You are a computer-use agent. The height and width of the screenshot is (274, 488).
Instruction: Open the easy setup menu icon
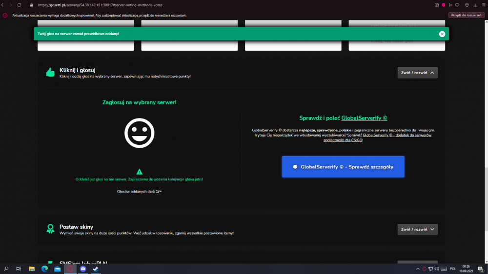coord(484,5)
